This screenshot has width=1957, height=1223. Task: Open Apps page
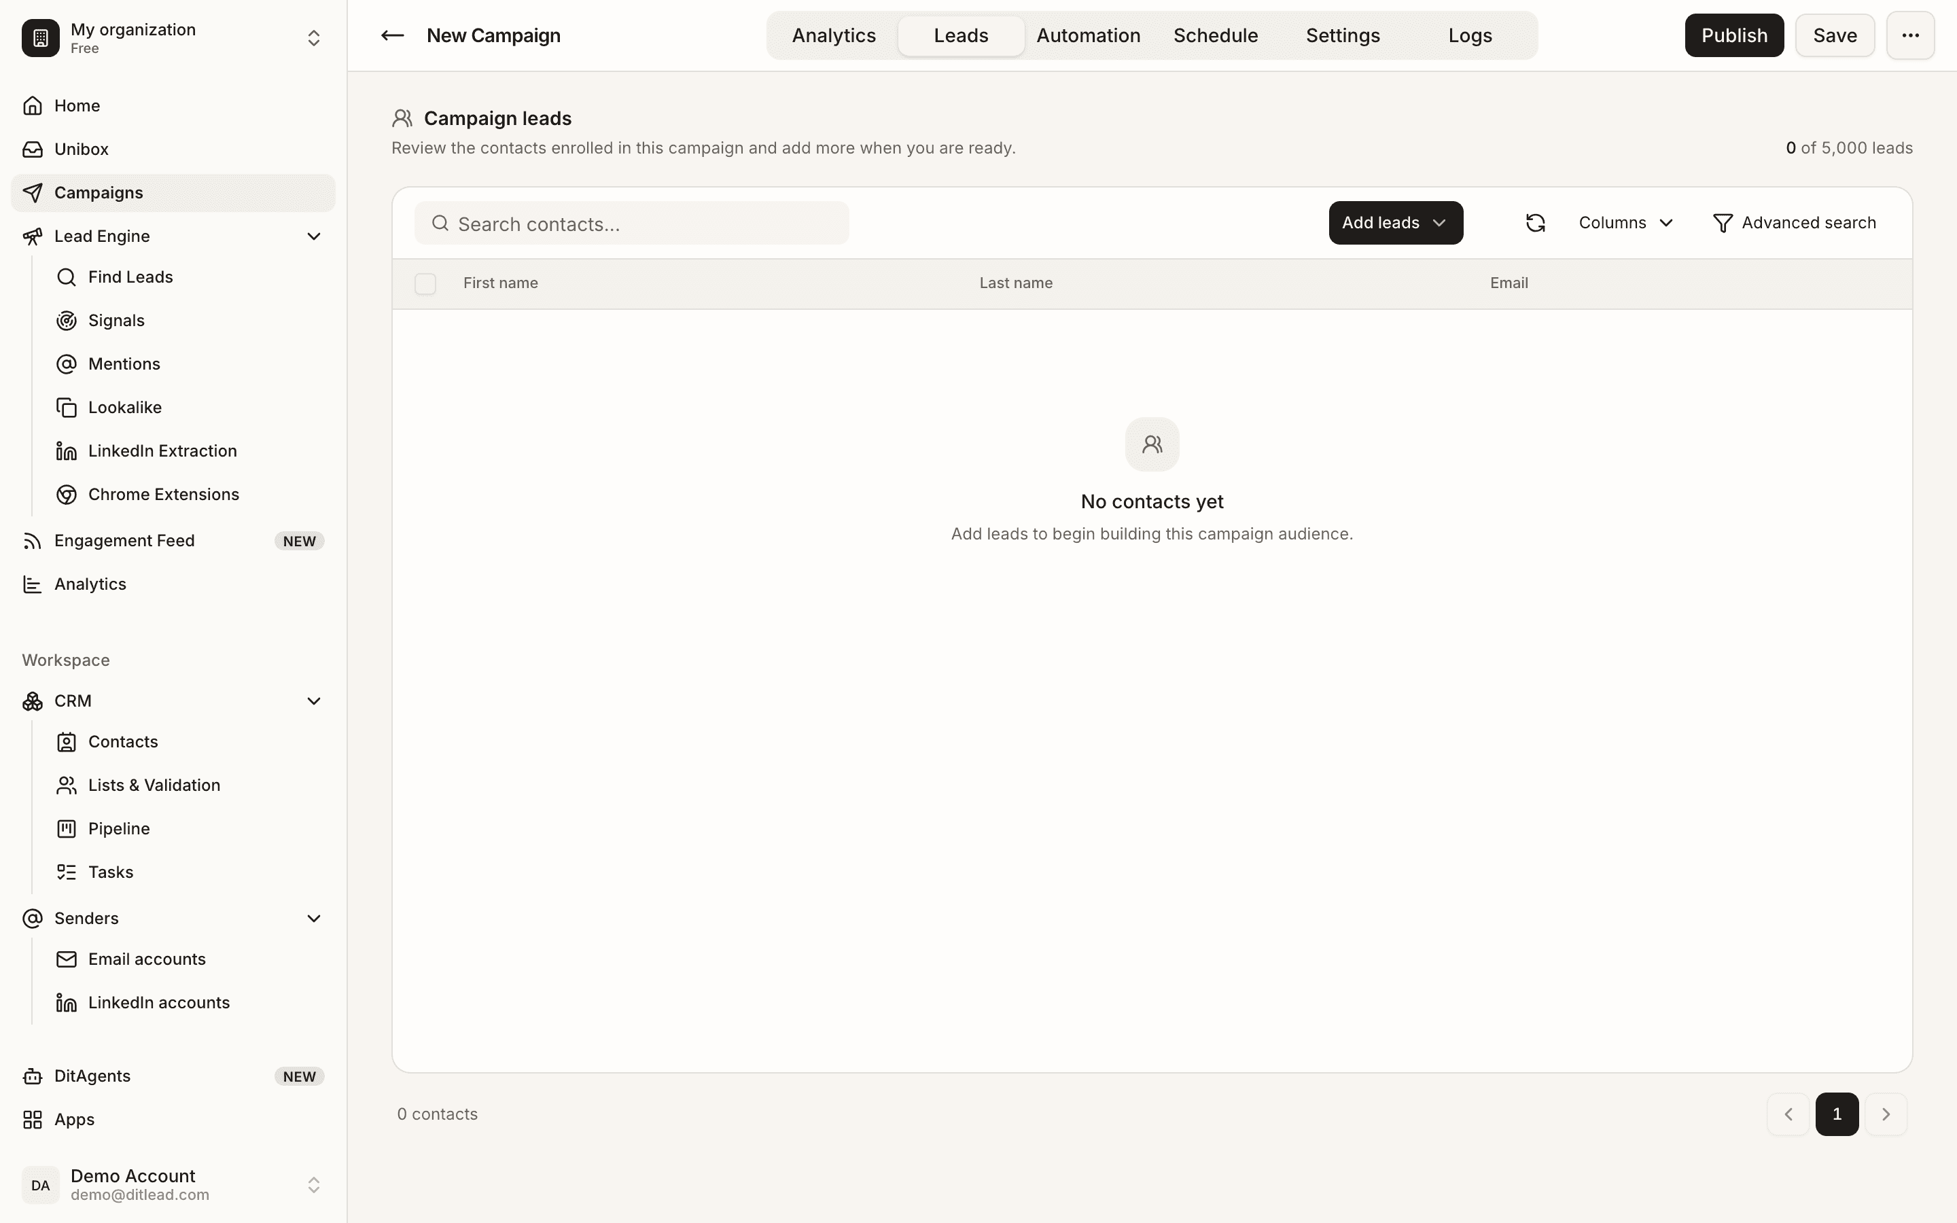(x=172, y=1120)
